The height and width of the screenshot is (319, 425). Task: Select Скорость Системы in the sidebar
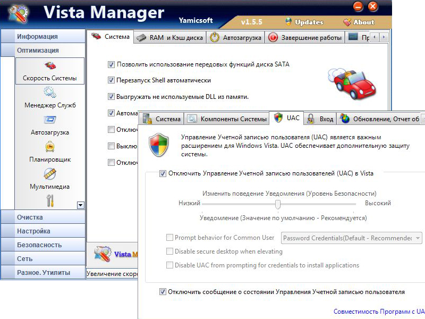point(50,71)
